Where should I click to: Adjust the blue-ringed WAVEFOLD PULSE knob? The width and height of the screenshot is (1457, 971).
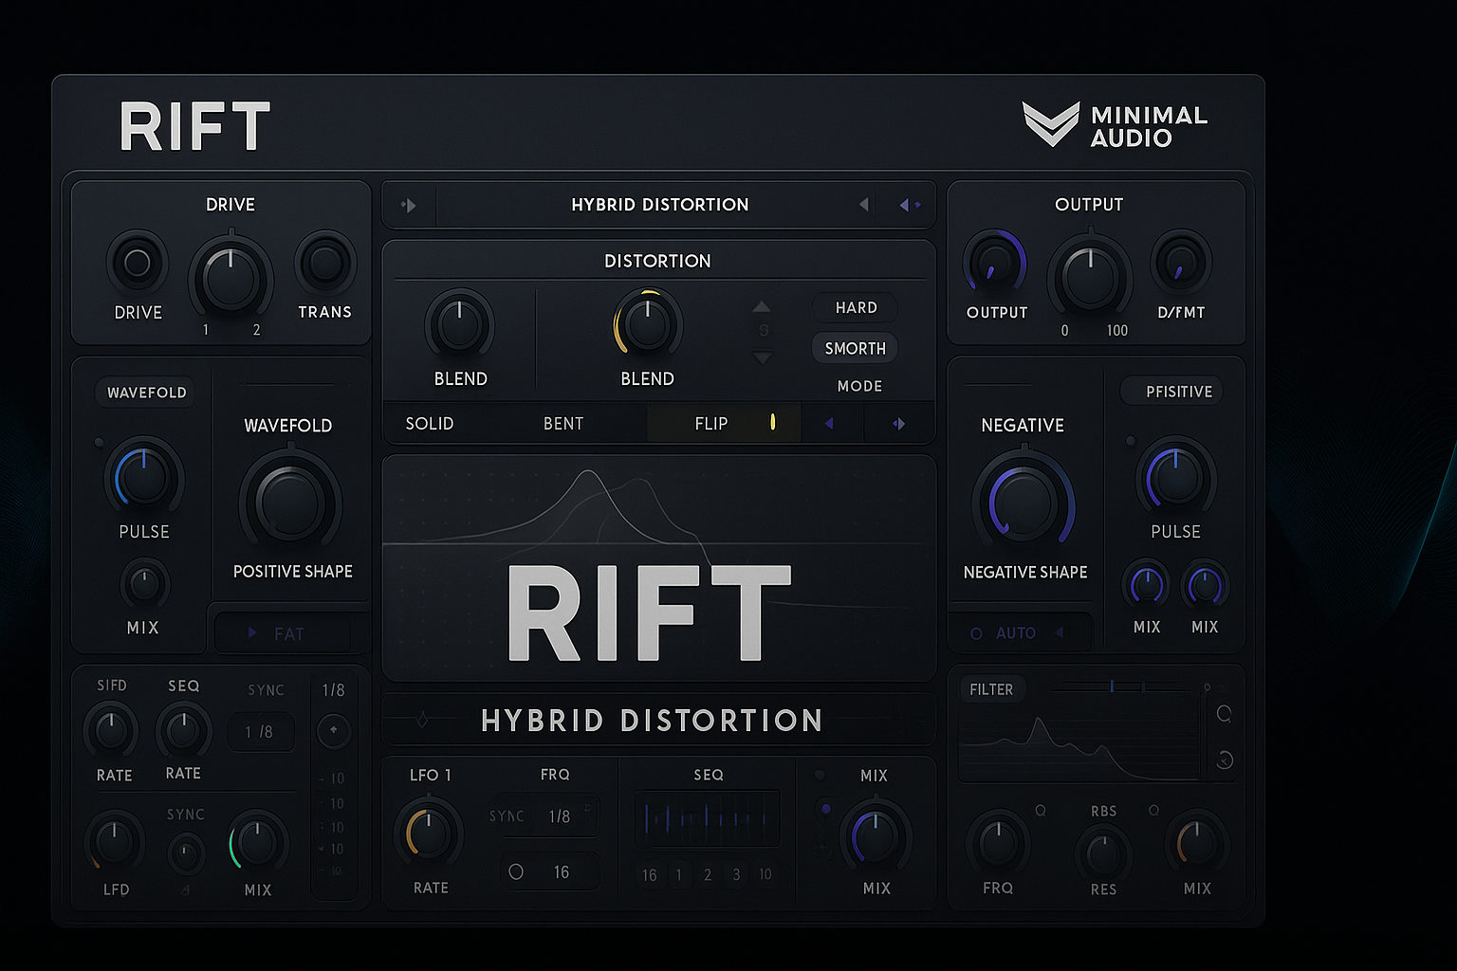click(x=143, y=478)
